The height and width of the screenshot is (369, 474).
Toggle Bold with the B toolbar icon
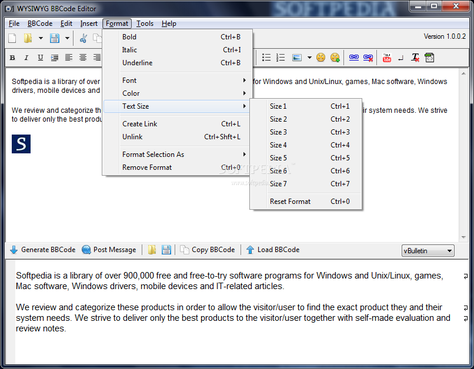[x=12, y=58]
